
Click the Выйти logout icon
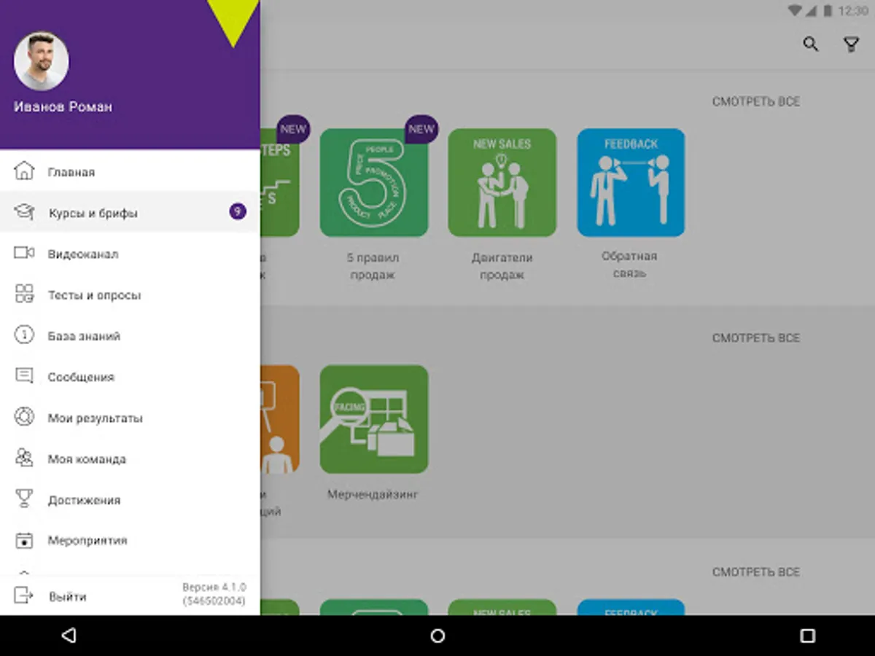[24, 596]
